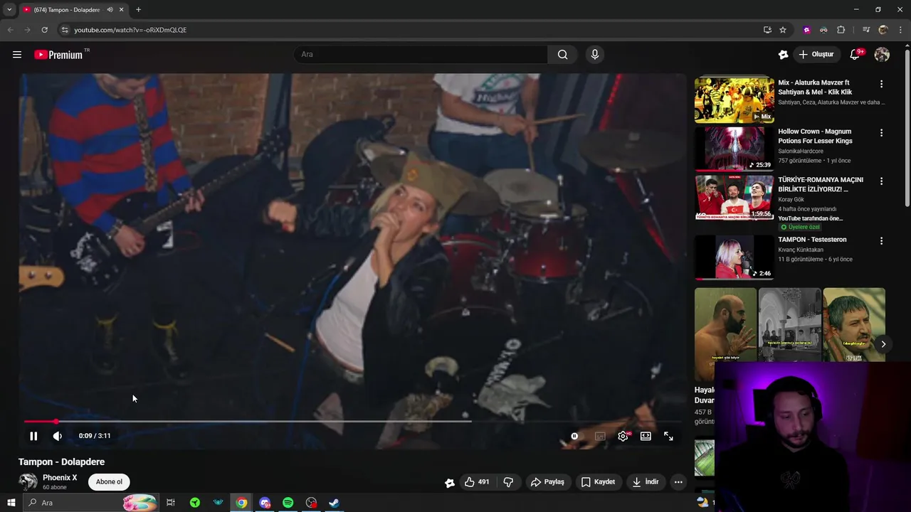Bookmark this page with star icon

[x=783, y=30]
